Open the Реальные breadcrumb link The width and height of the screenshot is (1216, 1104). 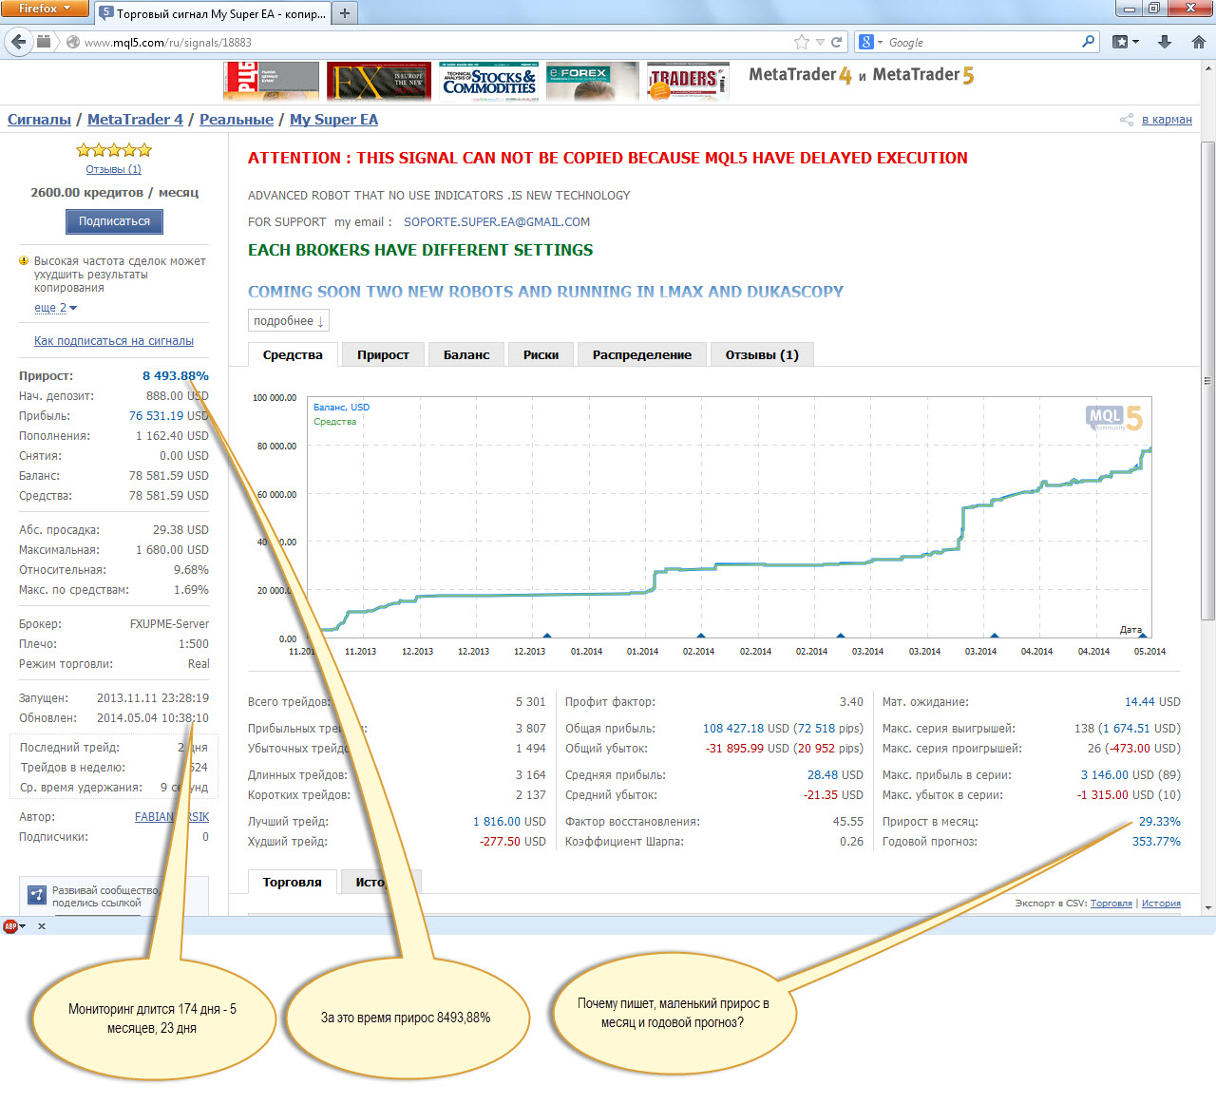237,120
